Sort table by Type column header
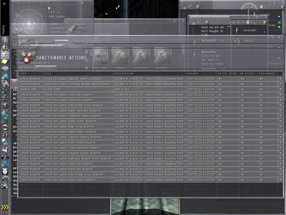 pyautogui.click(x=30, y=74)
